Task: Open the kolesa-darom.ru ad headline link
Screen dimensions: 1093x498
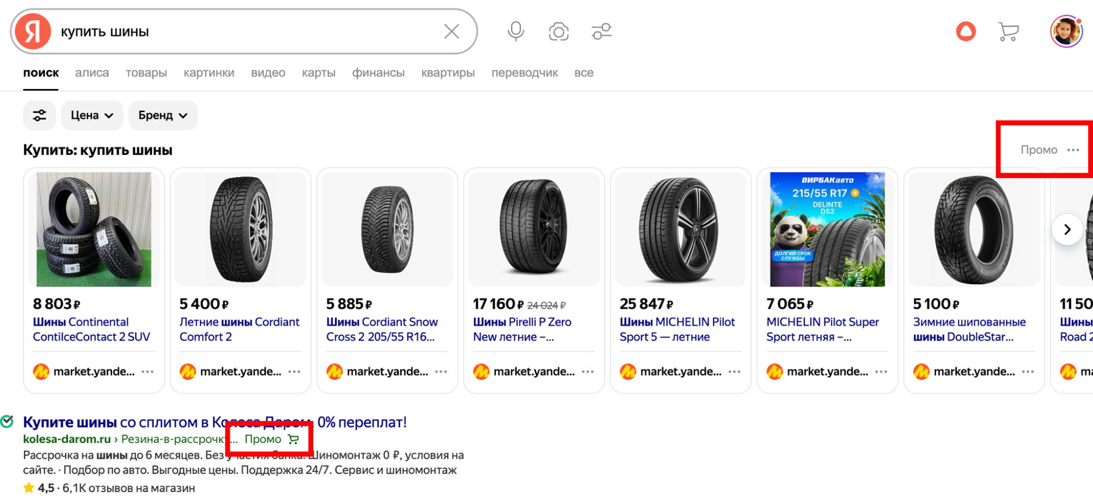Action: click(x=214, y=422)
